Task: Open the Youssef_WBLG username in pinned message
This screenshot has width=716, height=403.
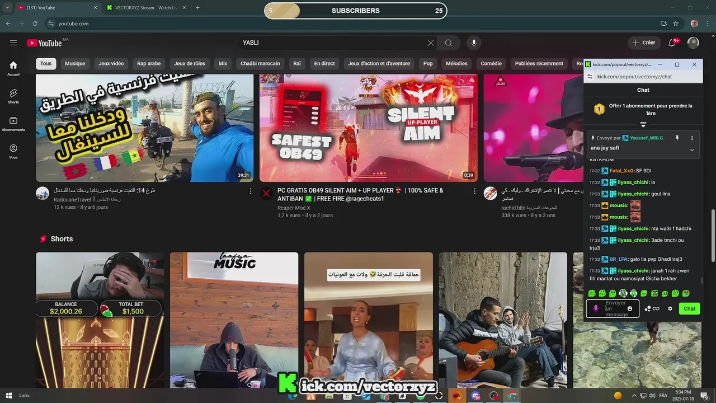Action: click(x=647, y=138)
